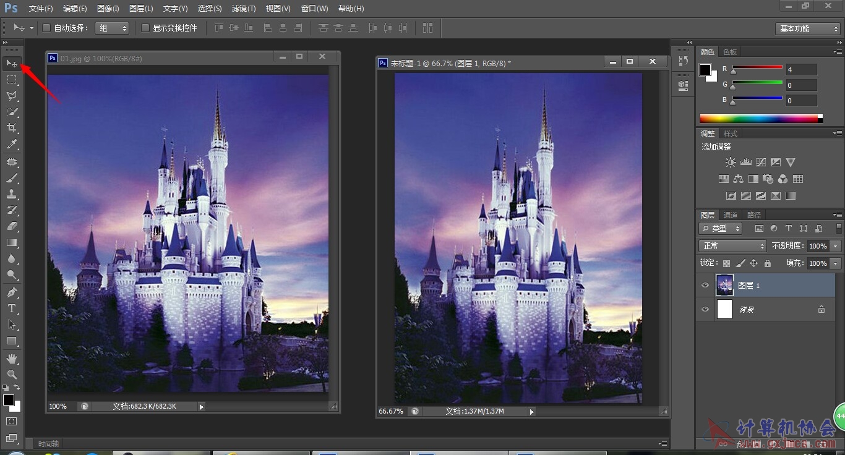Add a Vibrance adjustment
The height and width of the screenshot is (455, 845).
tap(791, 162)
